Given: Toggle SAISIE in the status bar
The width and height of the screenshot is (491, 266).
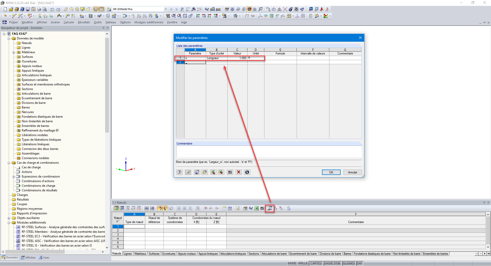Looking at the screenshot, I should pyautogui.click(x=292, y=263).
